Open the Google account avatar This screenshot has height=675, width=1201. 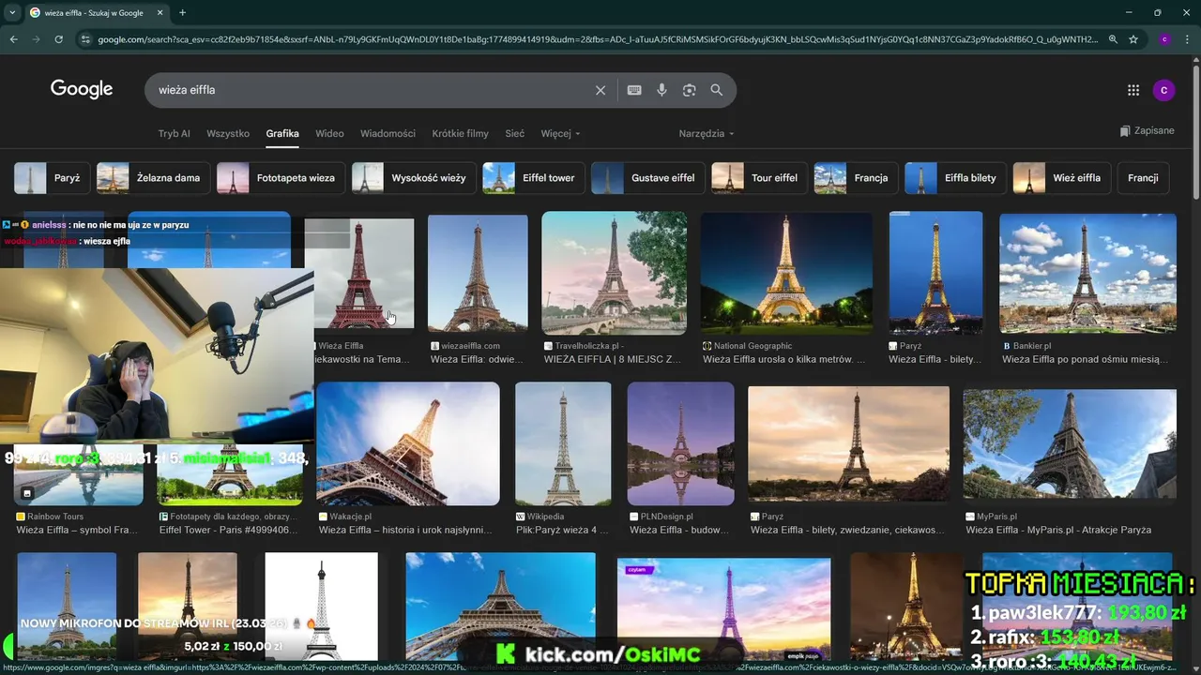(1163, 90)
